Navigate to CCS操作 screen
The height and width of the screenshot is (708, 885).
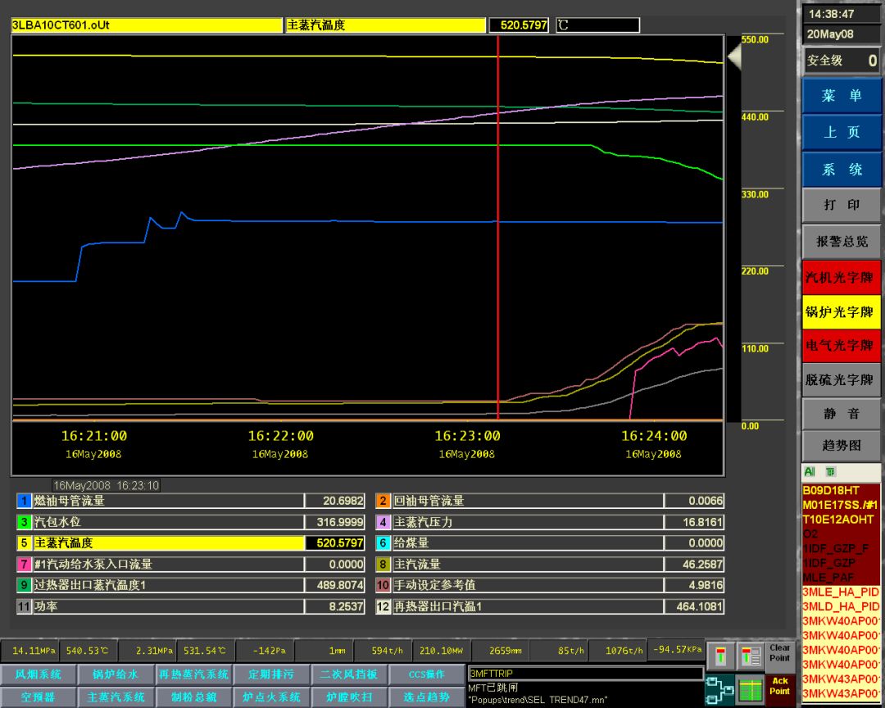426,674
